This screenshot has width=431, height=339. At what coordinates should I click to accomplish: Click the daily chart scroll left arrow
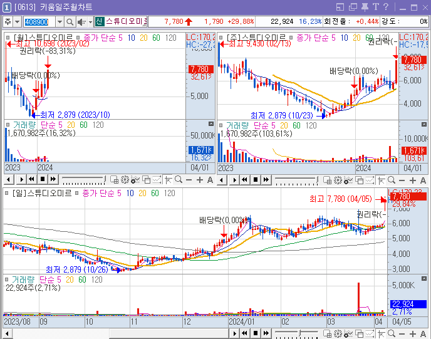[x=7, y=334]
